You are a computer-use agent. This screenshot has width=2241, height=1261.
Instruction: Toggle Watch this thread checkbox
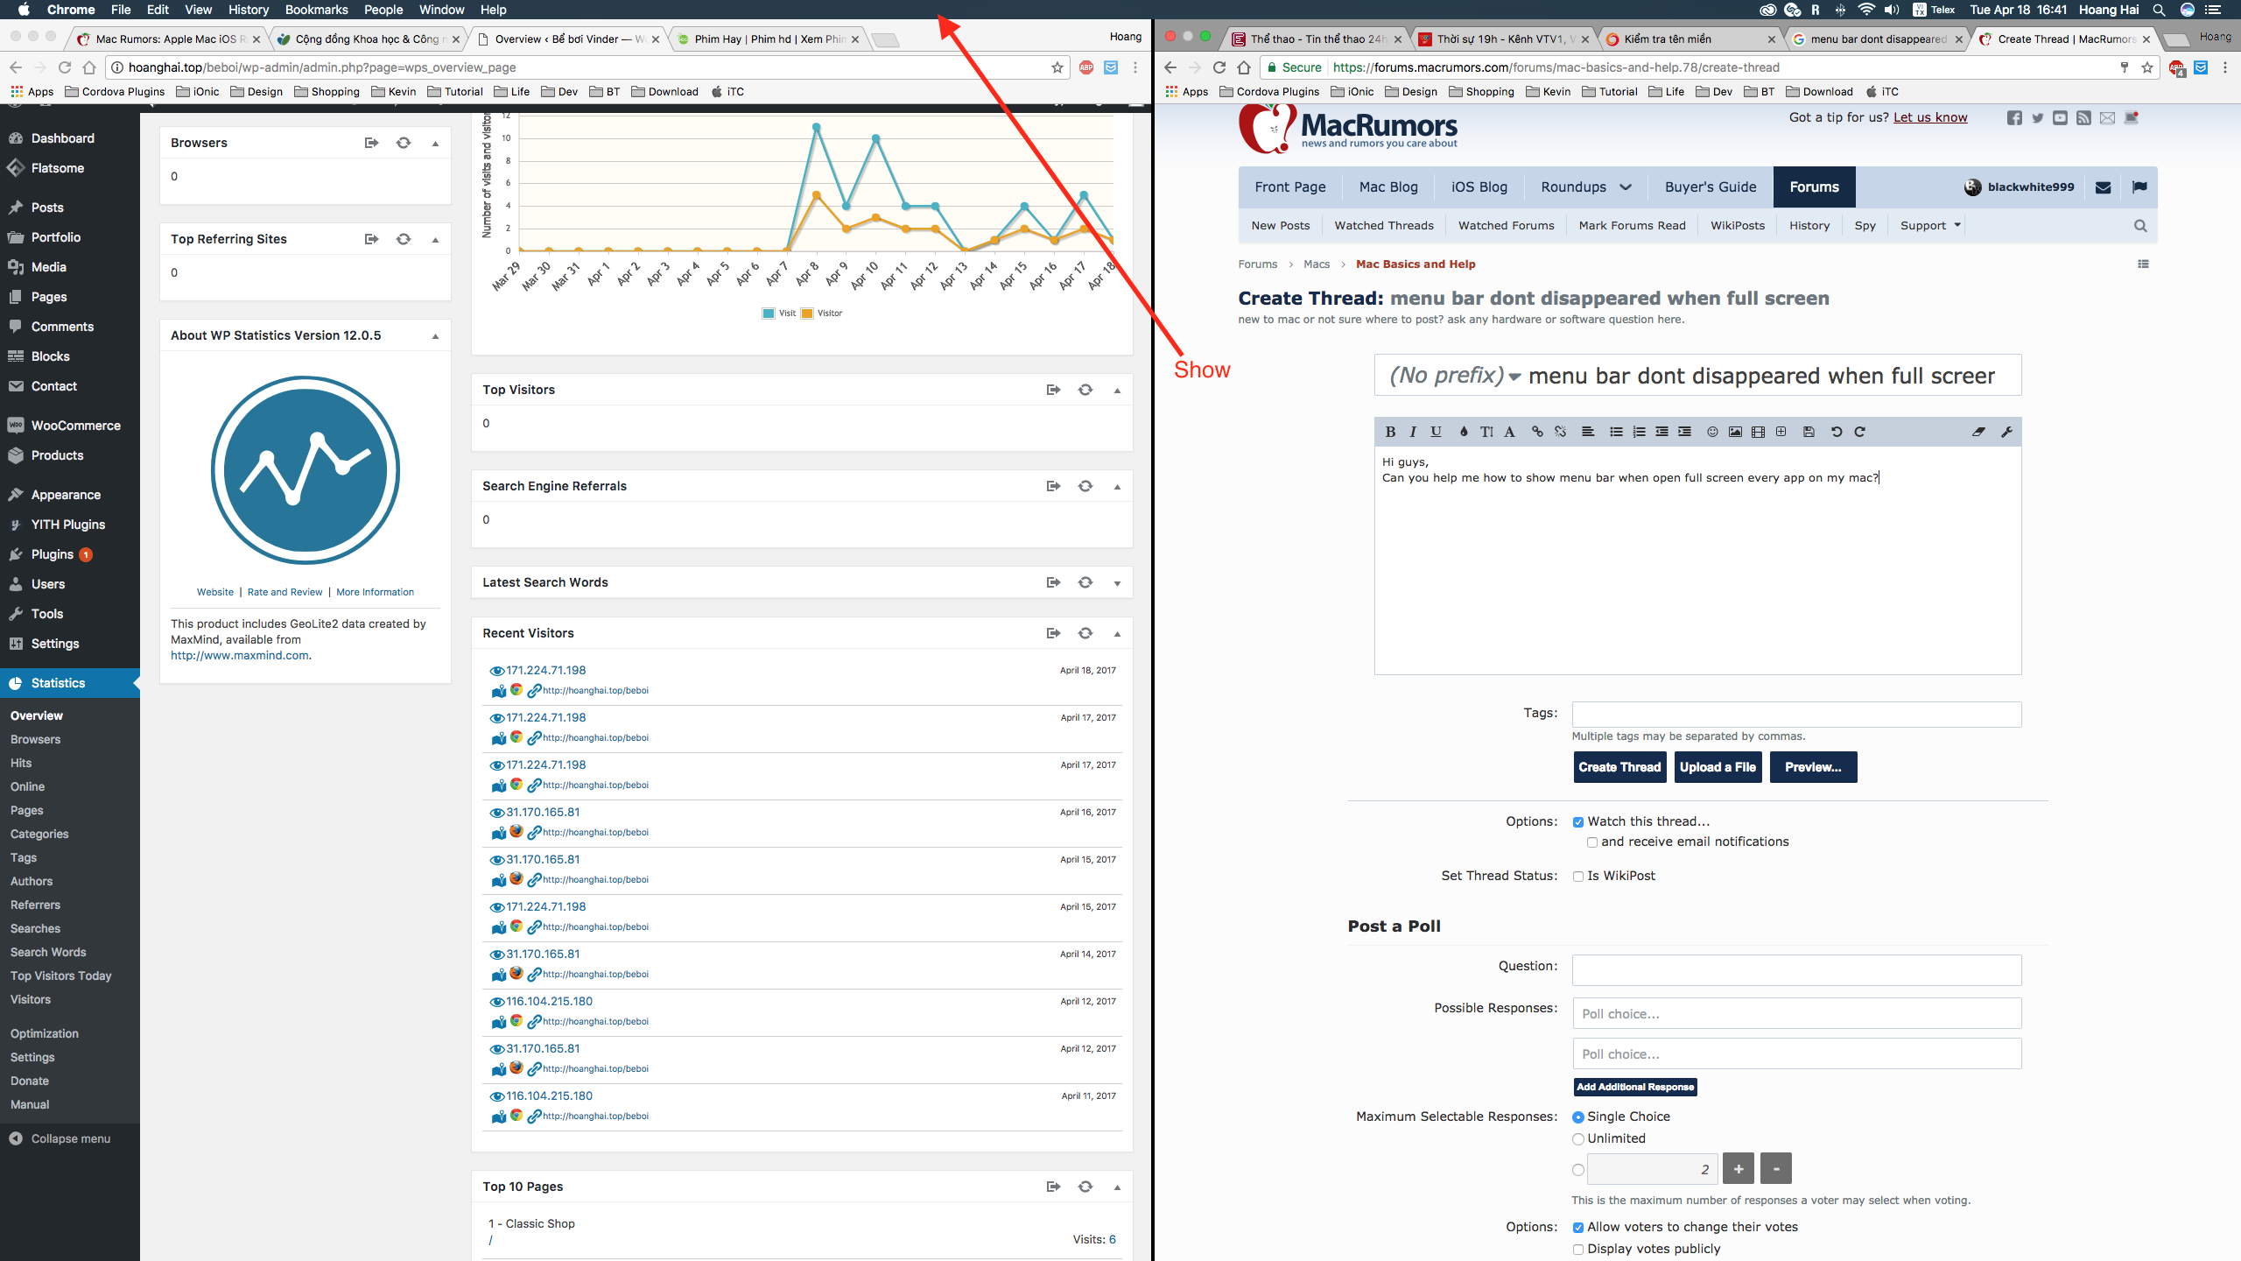point(1578,822)
